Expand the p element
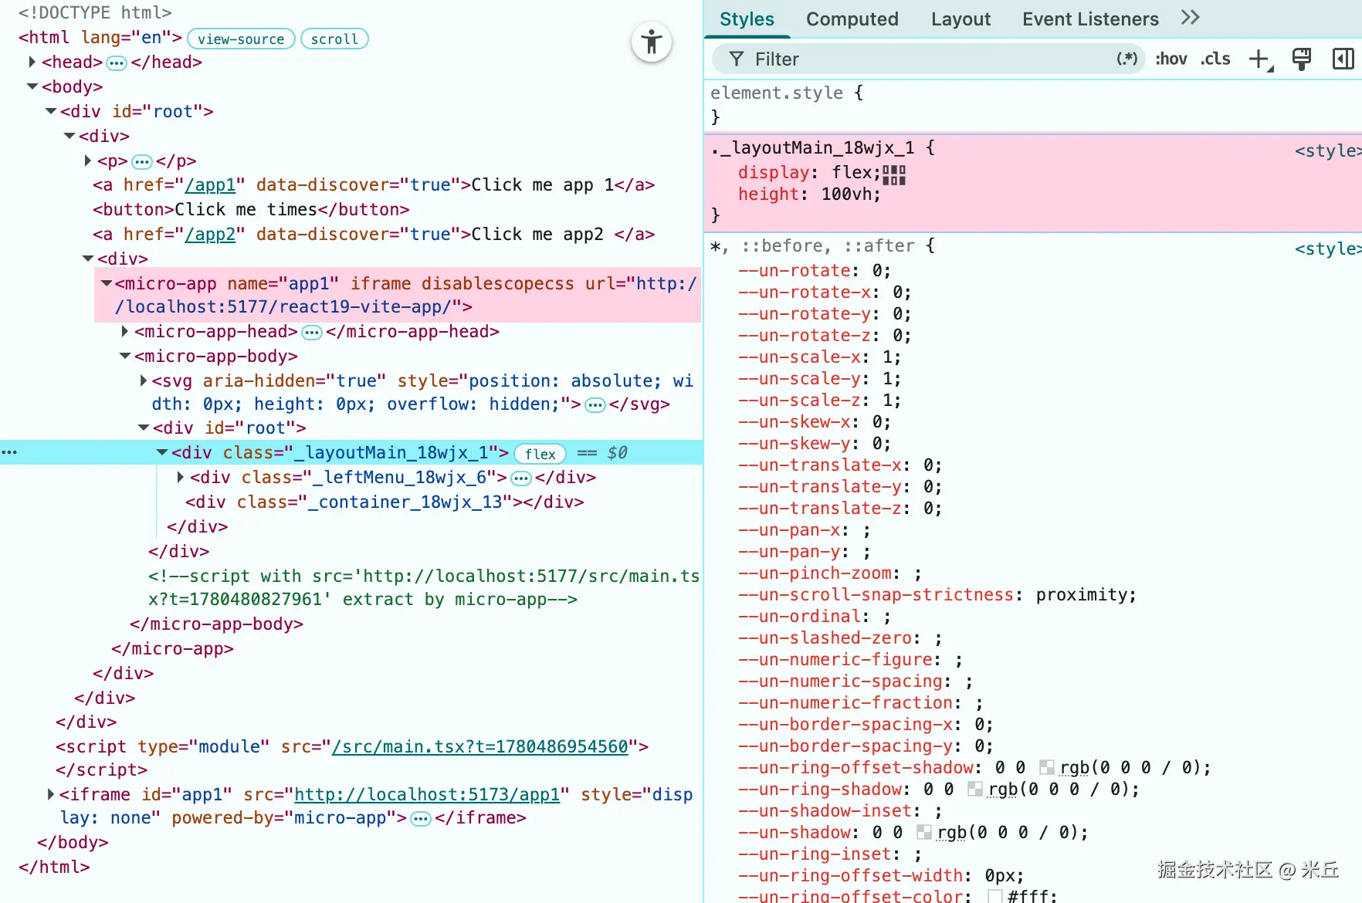 click(88, 161)
